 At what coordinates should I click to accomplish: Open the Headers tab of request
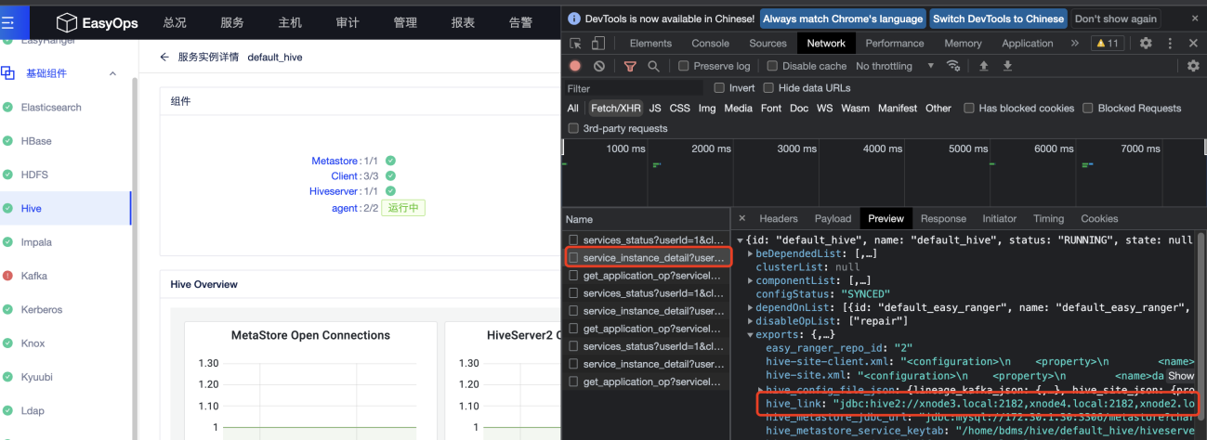coord(779,219)
